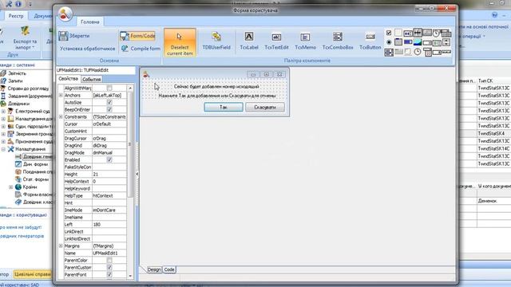Select the TDBUserField component
The height and width of the screenshot is (287, 511).
(x=216, y=41)
